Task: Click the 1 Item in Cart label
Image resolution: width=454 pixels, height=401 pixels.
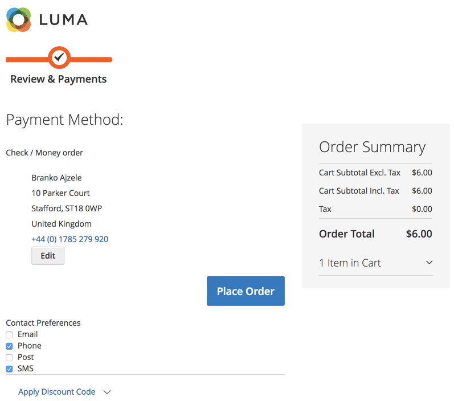Action: 350,263
